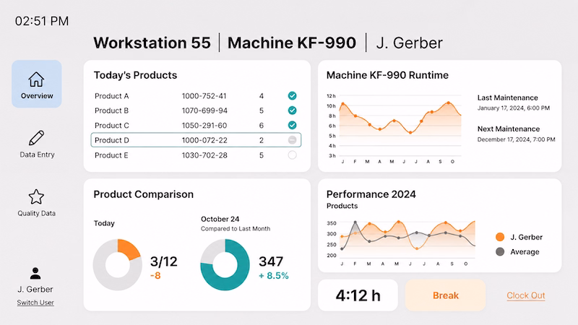Click the Product B name
The image size is (578, 325).
coord(112,111)
